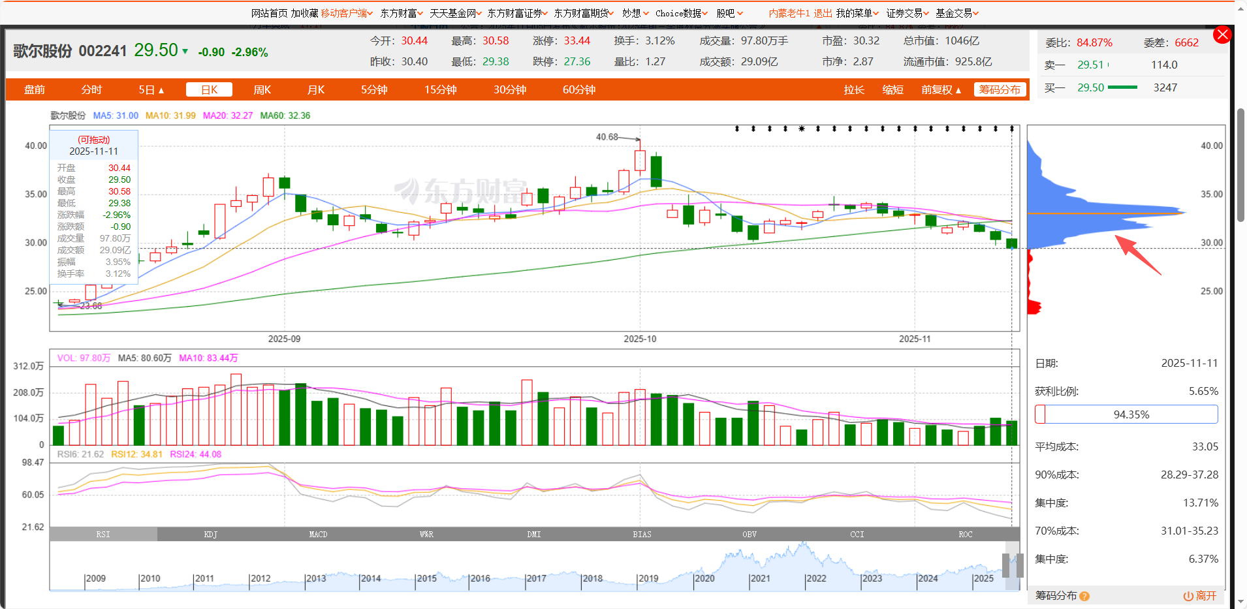Click the 离开 power icon

pos(1188,596)
